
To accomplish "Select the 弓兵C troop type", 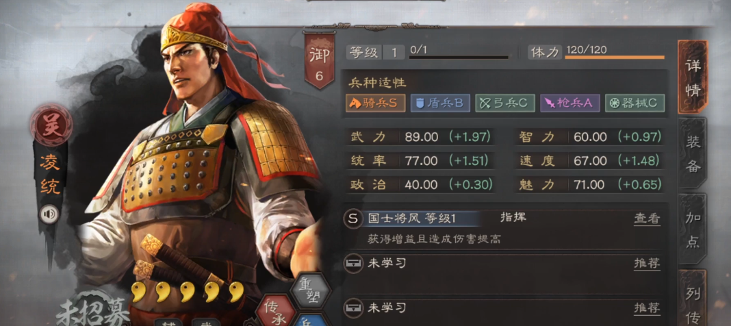I will (x=505, y=103).
